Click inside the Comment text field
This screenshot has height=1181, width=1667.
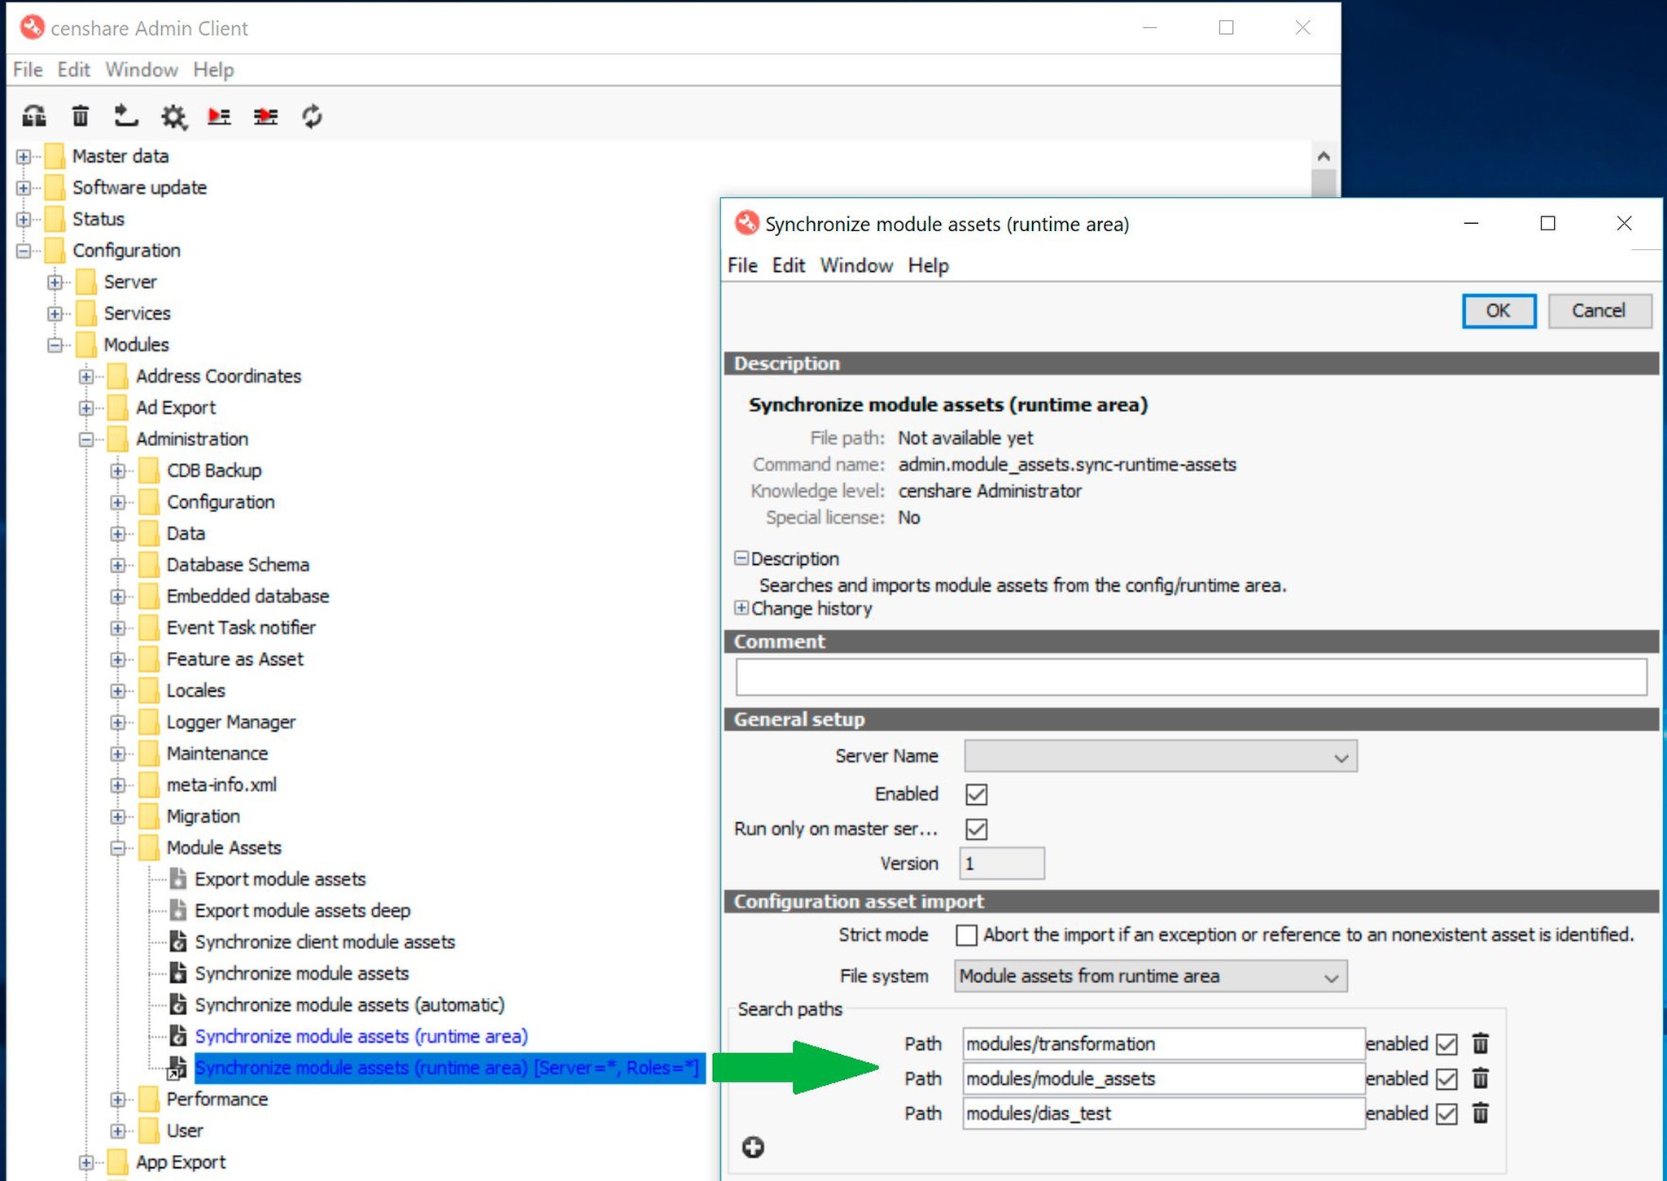coord(1190,677)
